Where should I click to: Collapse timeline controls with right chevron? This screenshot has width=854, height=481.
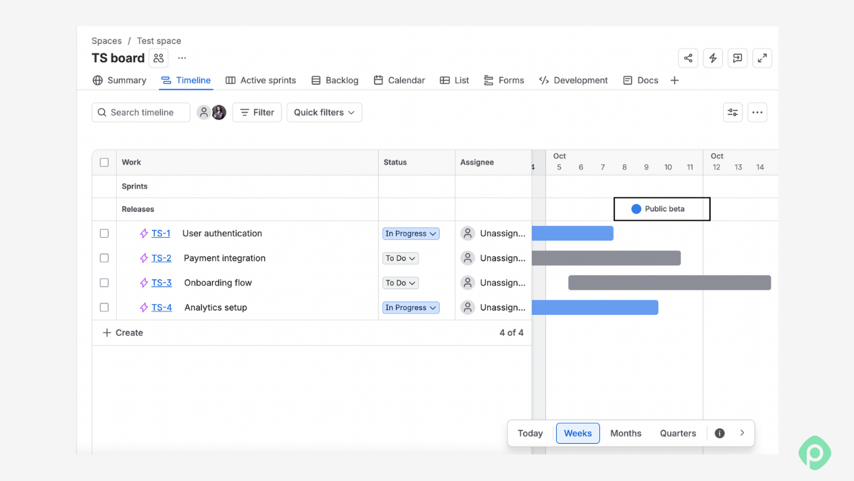pyautogui.click(x=742, y=433)
